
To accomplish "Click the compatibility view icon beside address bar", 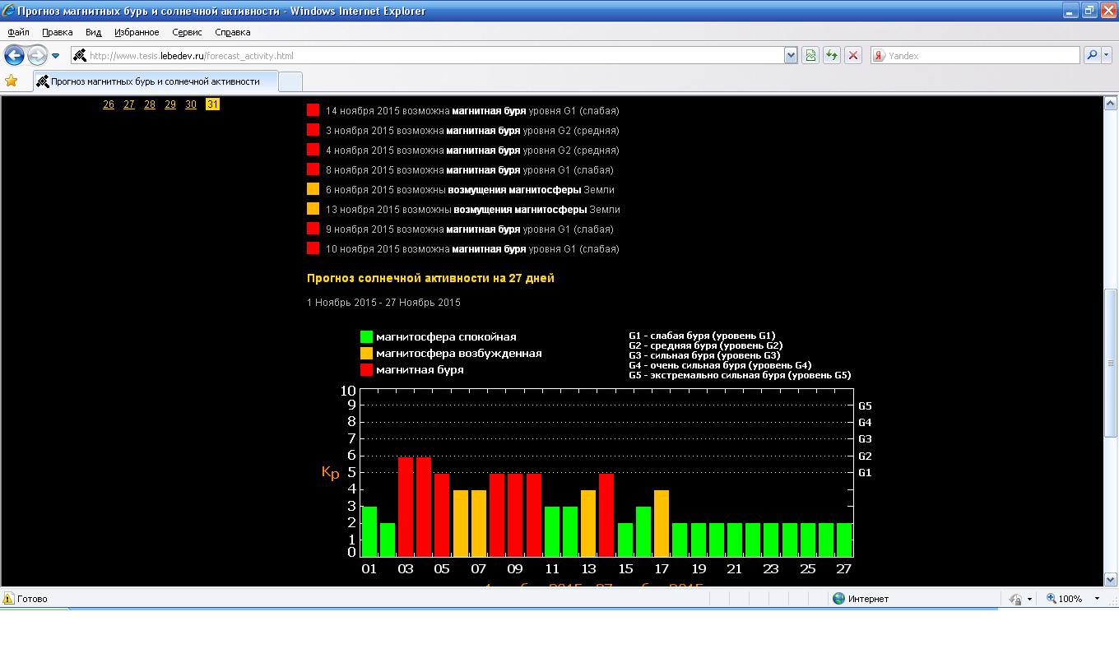I will (810, 55).
